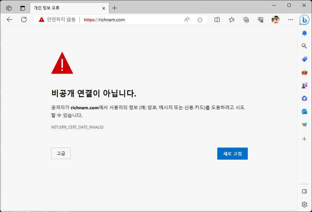Open the Collections icon
The width and height of the screenshot is (312, 212).
[246, 20]
